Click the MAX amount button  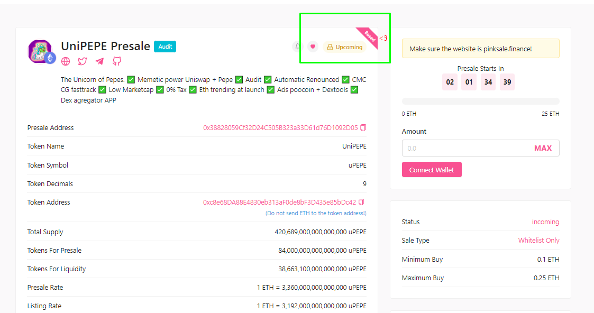(x=543, y=148)
